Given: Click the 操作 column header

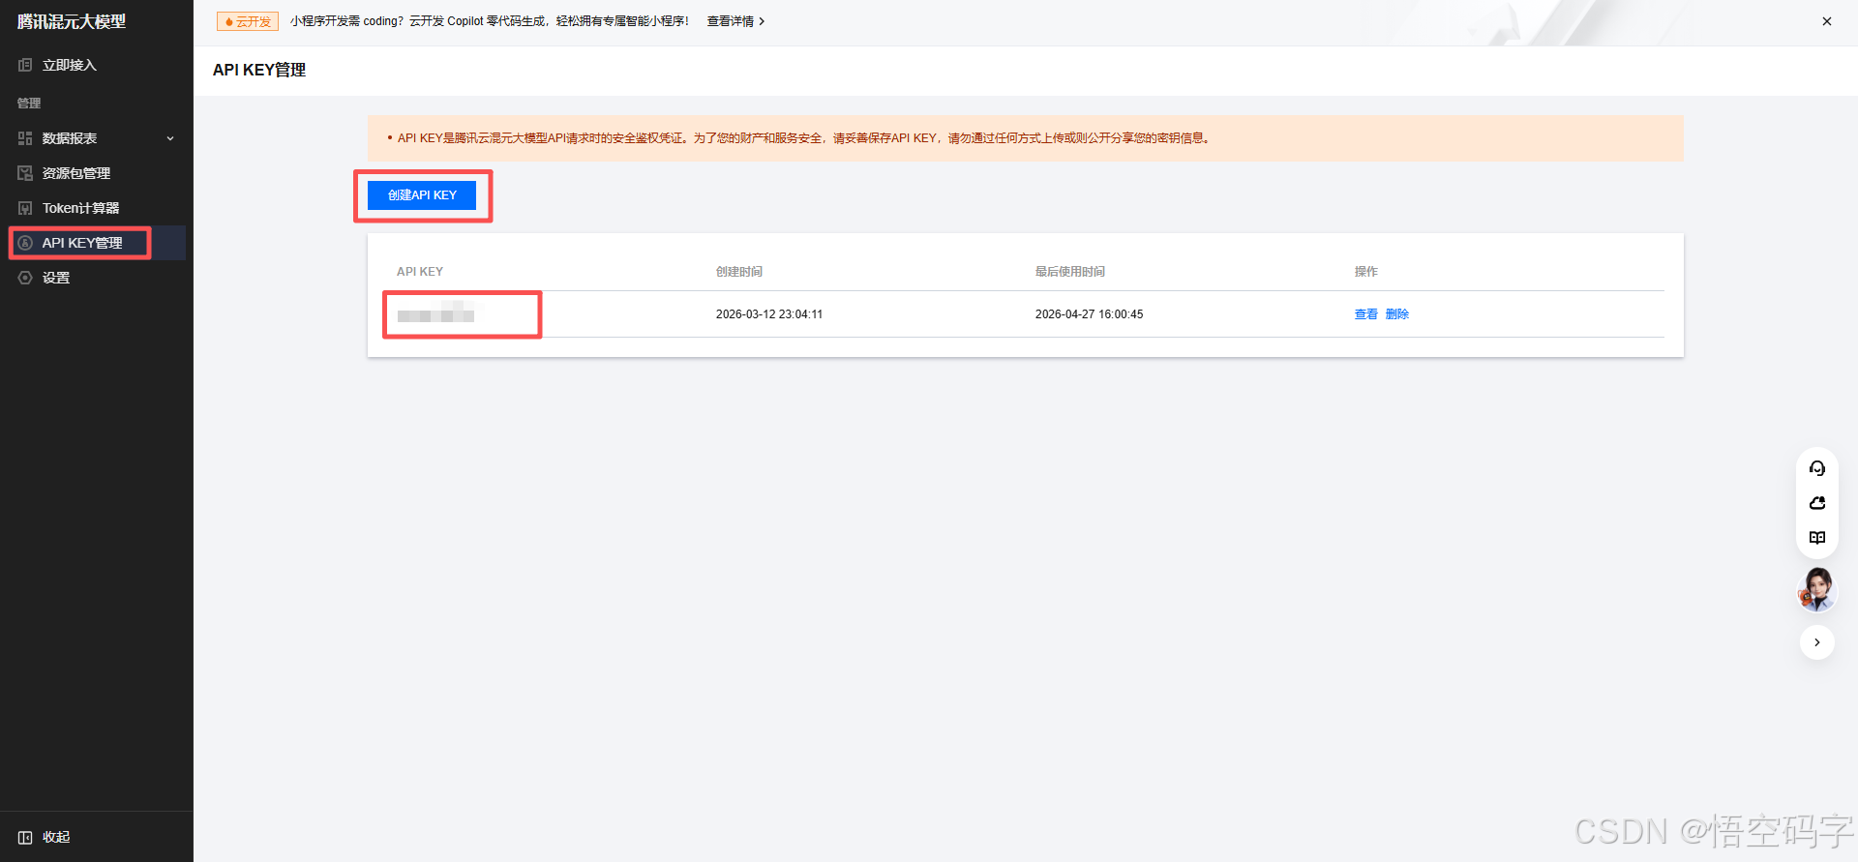Looking at the screenshot, I should [1365, 272].
